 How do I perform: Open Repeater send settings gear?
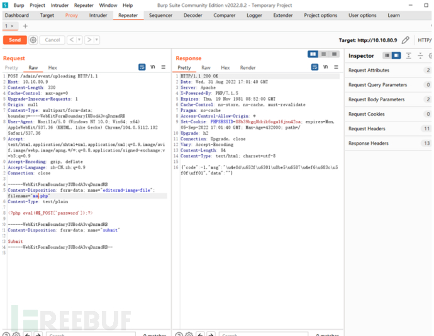tap(33, 40)
